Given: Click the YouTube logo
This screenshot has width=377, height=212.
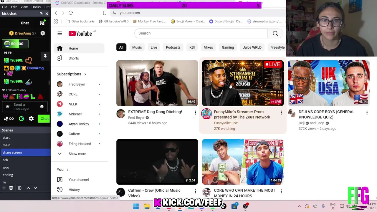Looking at the screenshot, I should (80, 34).
